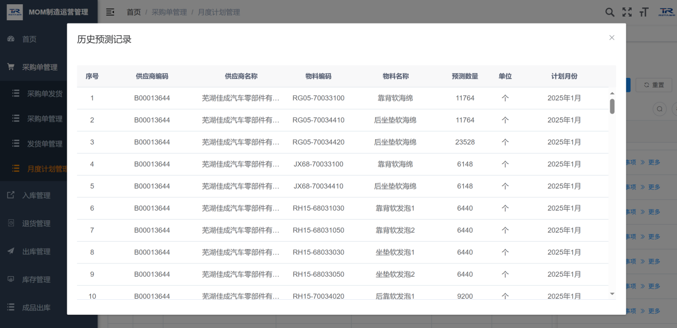Click the 物料编码 column header
Screen dimensions: 677x328
tap(318, 76)
